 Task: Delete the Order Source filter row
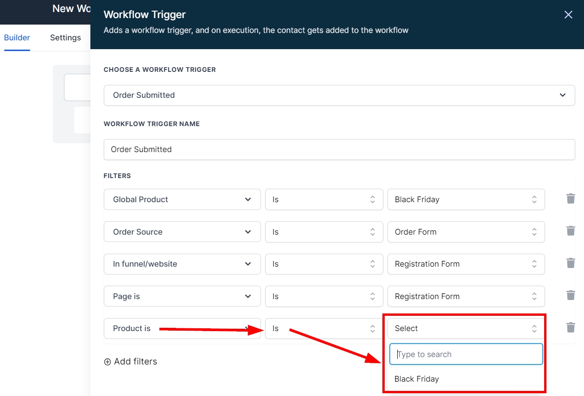point(571,231)
